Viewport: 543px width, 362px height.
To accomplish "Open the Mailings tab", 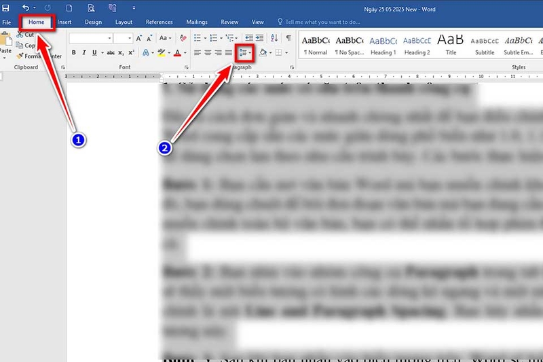I will pos(197,22).
